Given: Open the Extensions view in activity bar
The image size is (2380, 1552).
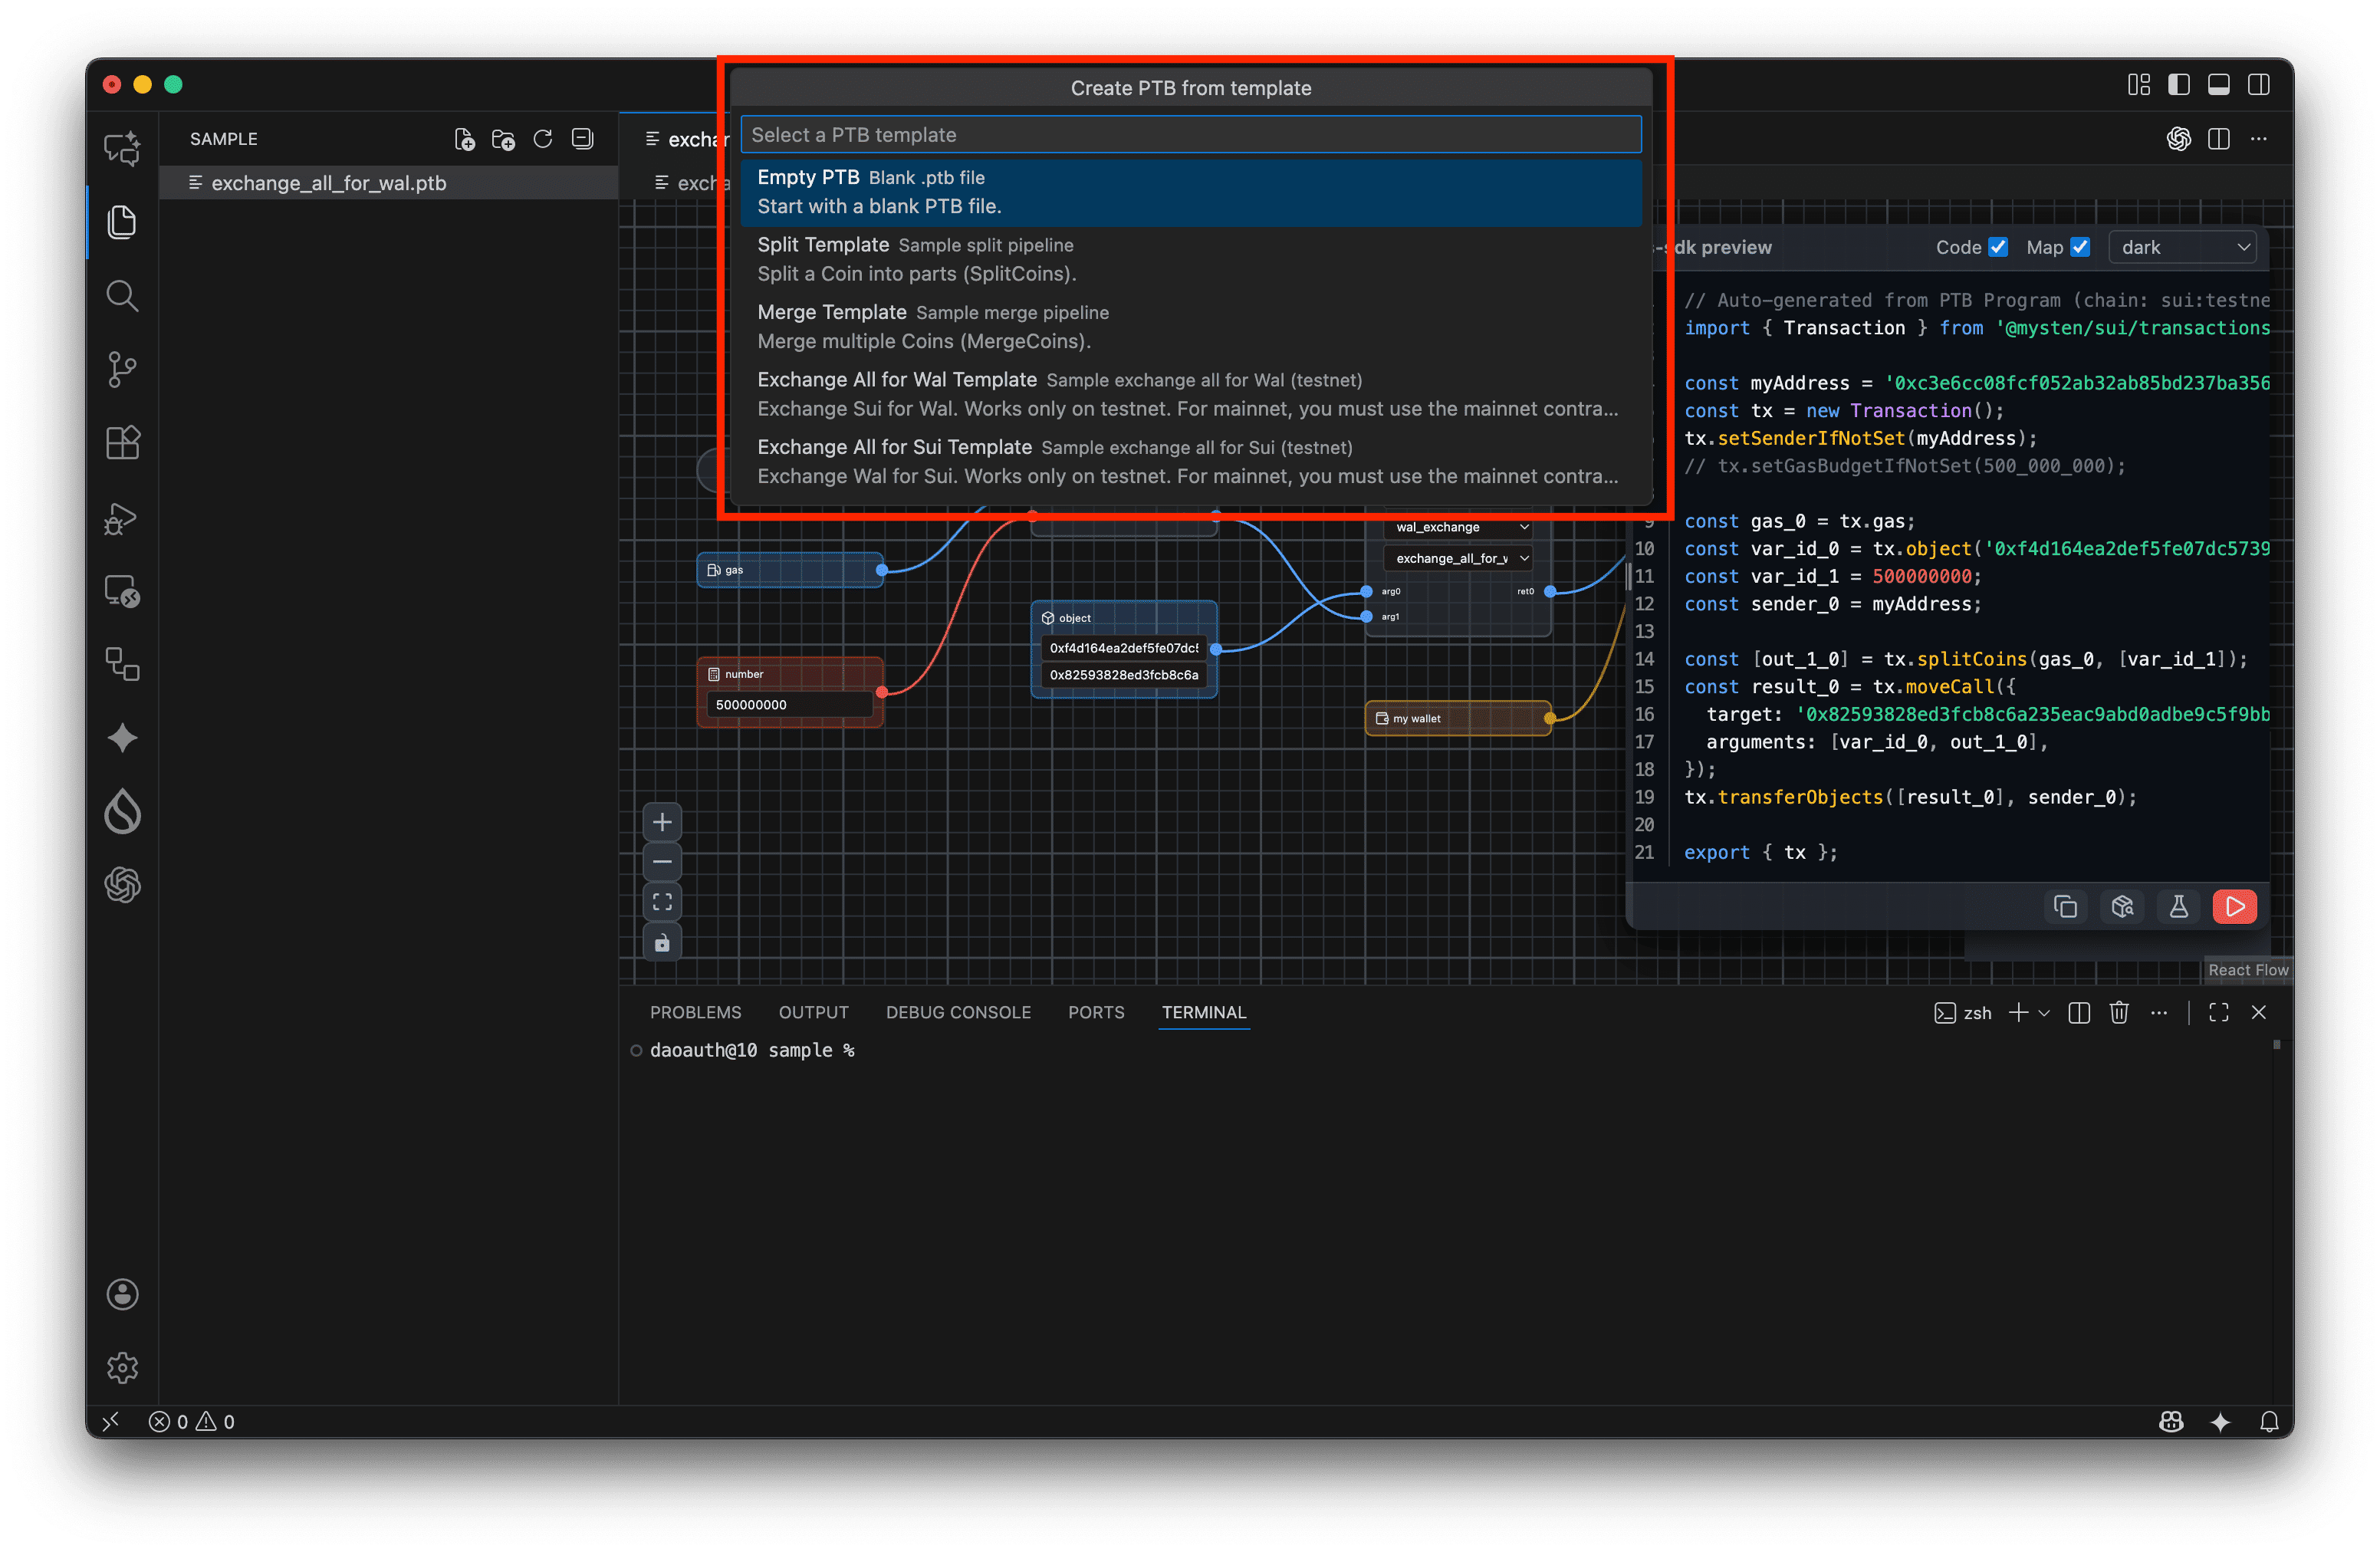Looking at the screenshot, I should [122, 443].
